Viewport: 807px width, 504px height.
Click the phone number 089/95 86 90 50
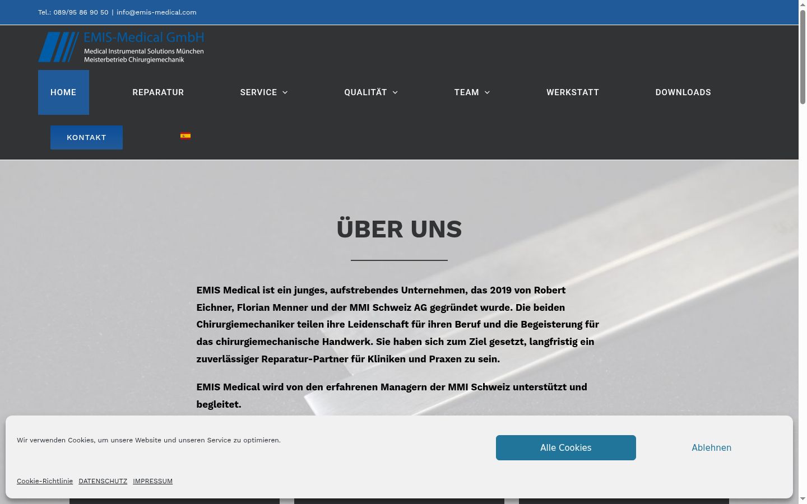pos(81,12)
